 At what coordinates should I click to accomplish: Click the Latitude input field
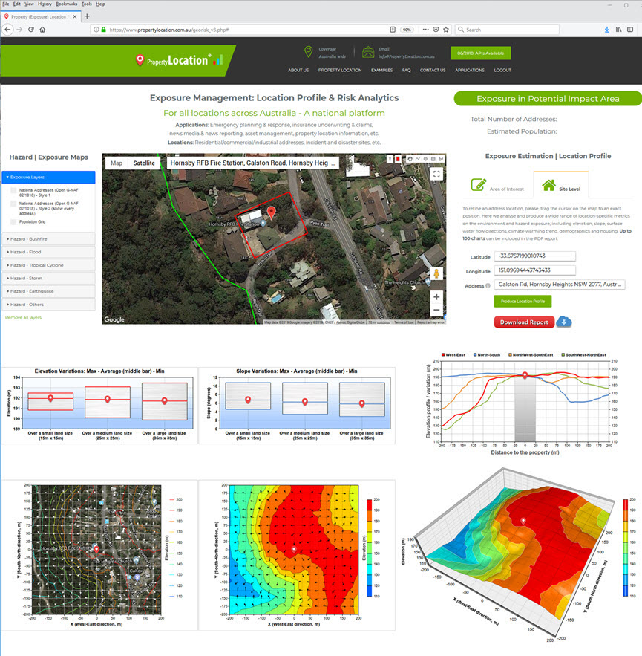click(x=534, y=256)
